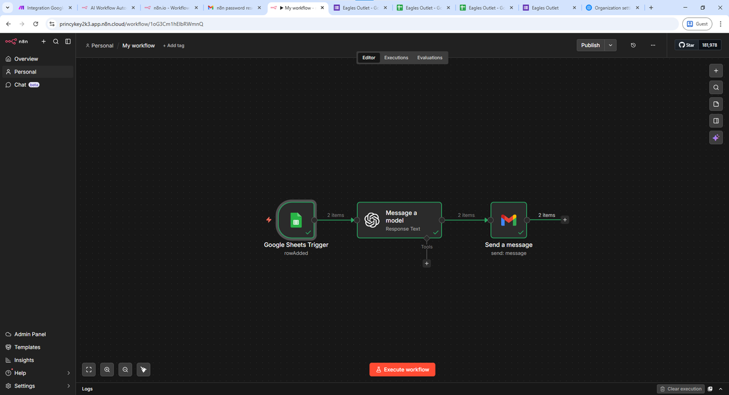The width and height of the screenshot is (729, 395).
Task: Add a tool under Message a model
Action: click(x=426, y=263)
